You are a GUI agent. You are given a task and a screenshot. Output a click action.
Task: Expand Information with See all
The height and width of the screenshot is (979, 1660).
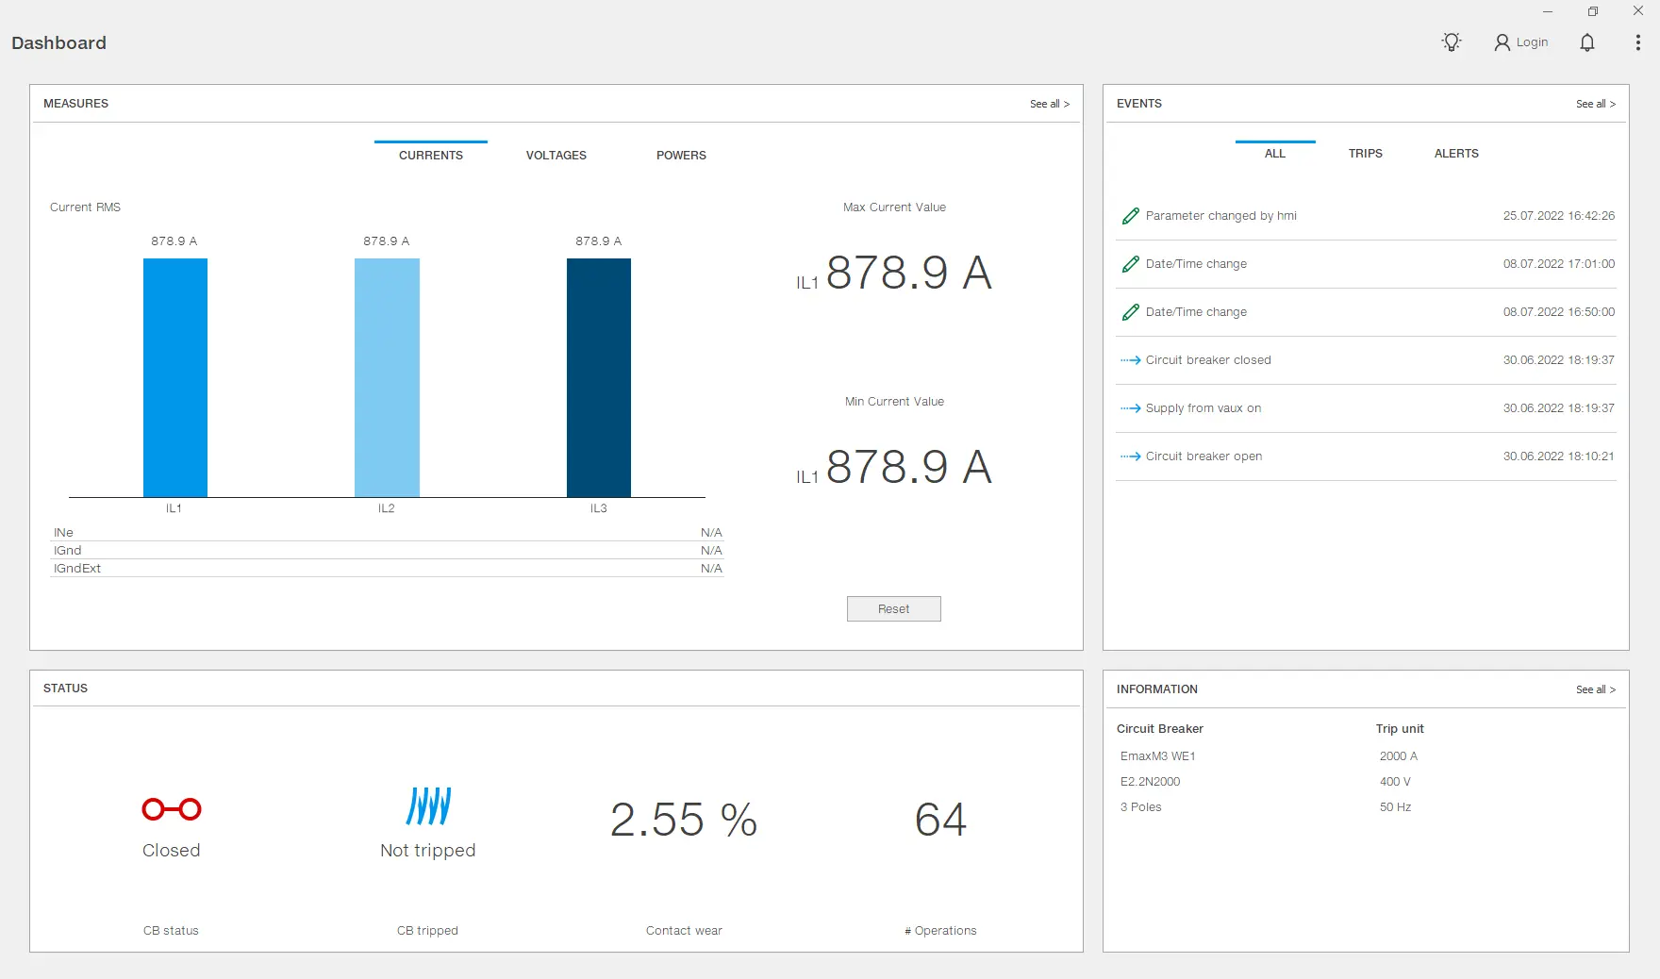click(x=1595, y=689)
